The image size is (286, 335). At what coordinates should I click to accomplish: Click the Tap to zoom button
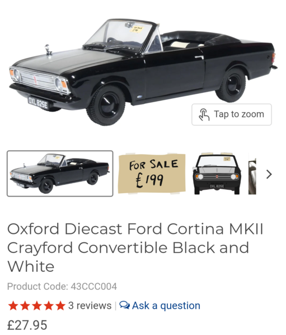(232, 114)
